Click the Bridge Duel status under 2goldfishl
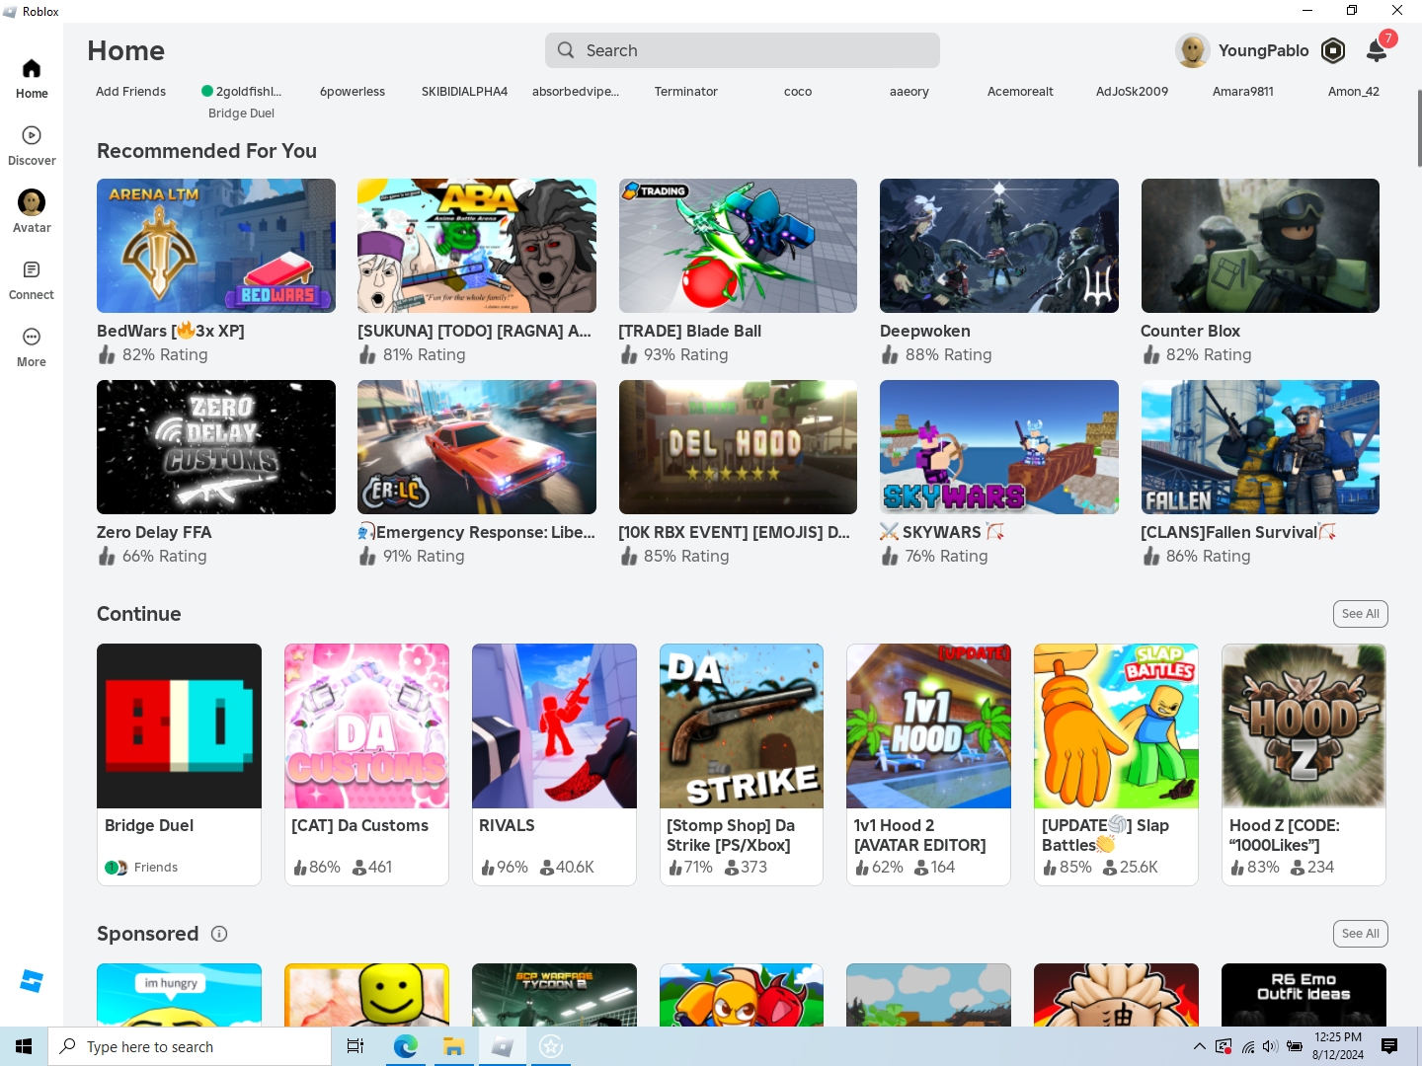The width and height of the screenshot is (1422, 1066). (241, 114)
